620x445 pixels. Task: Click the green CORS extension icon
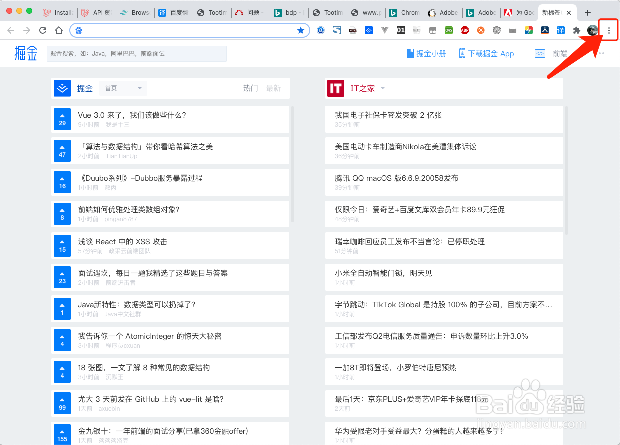[449, 30]
